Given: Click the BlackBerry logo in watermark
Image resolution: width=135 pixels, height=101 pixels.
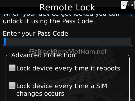Looking at the screenshot, I should (33, 51).
